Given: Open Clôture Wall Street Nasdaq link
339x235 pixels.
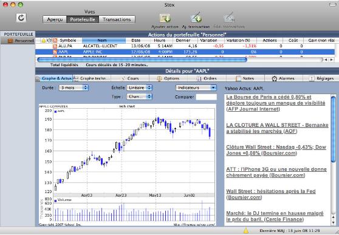Looking at the screenshot, I should click(276, 150).
